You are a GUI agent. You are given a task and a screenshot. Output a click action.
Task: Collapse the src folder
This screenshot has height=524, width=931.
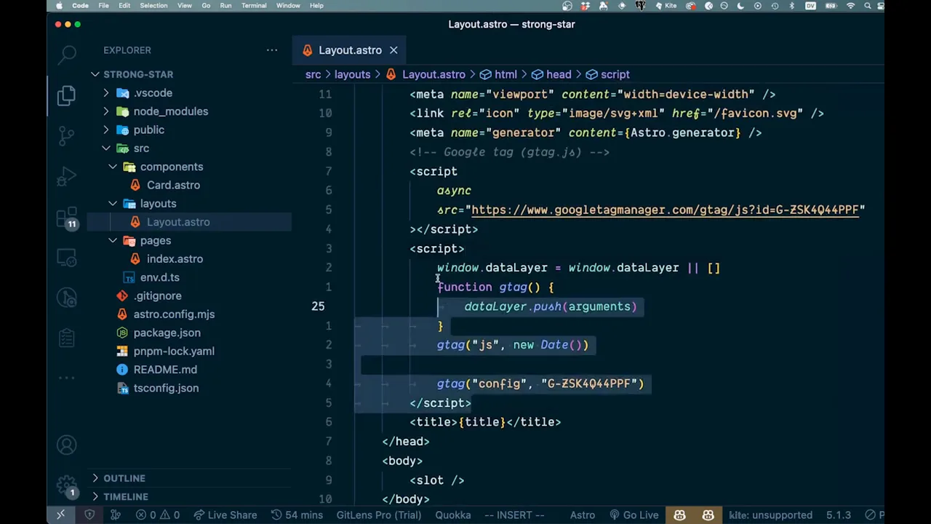tap(141, 148)
